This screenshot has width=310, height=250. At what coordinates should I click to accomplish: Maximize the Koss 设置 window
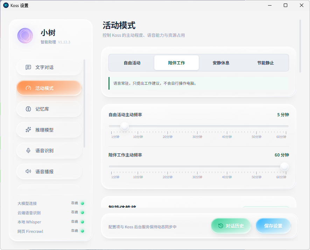point(286,5)
